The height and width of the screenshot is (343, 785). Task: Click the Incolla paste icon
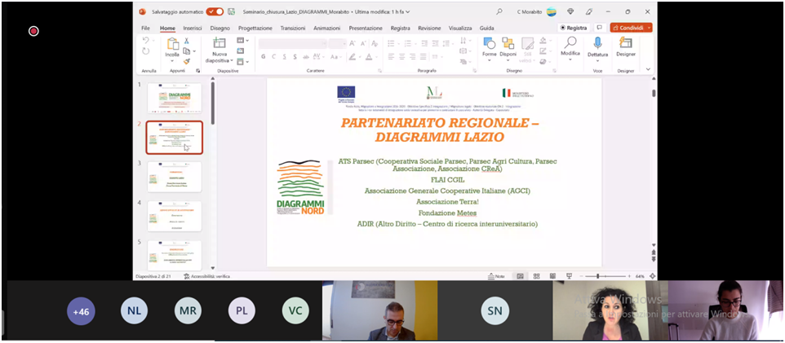(172, 43)
